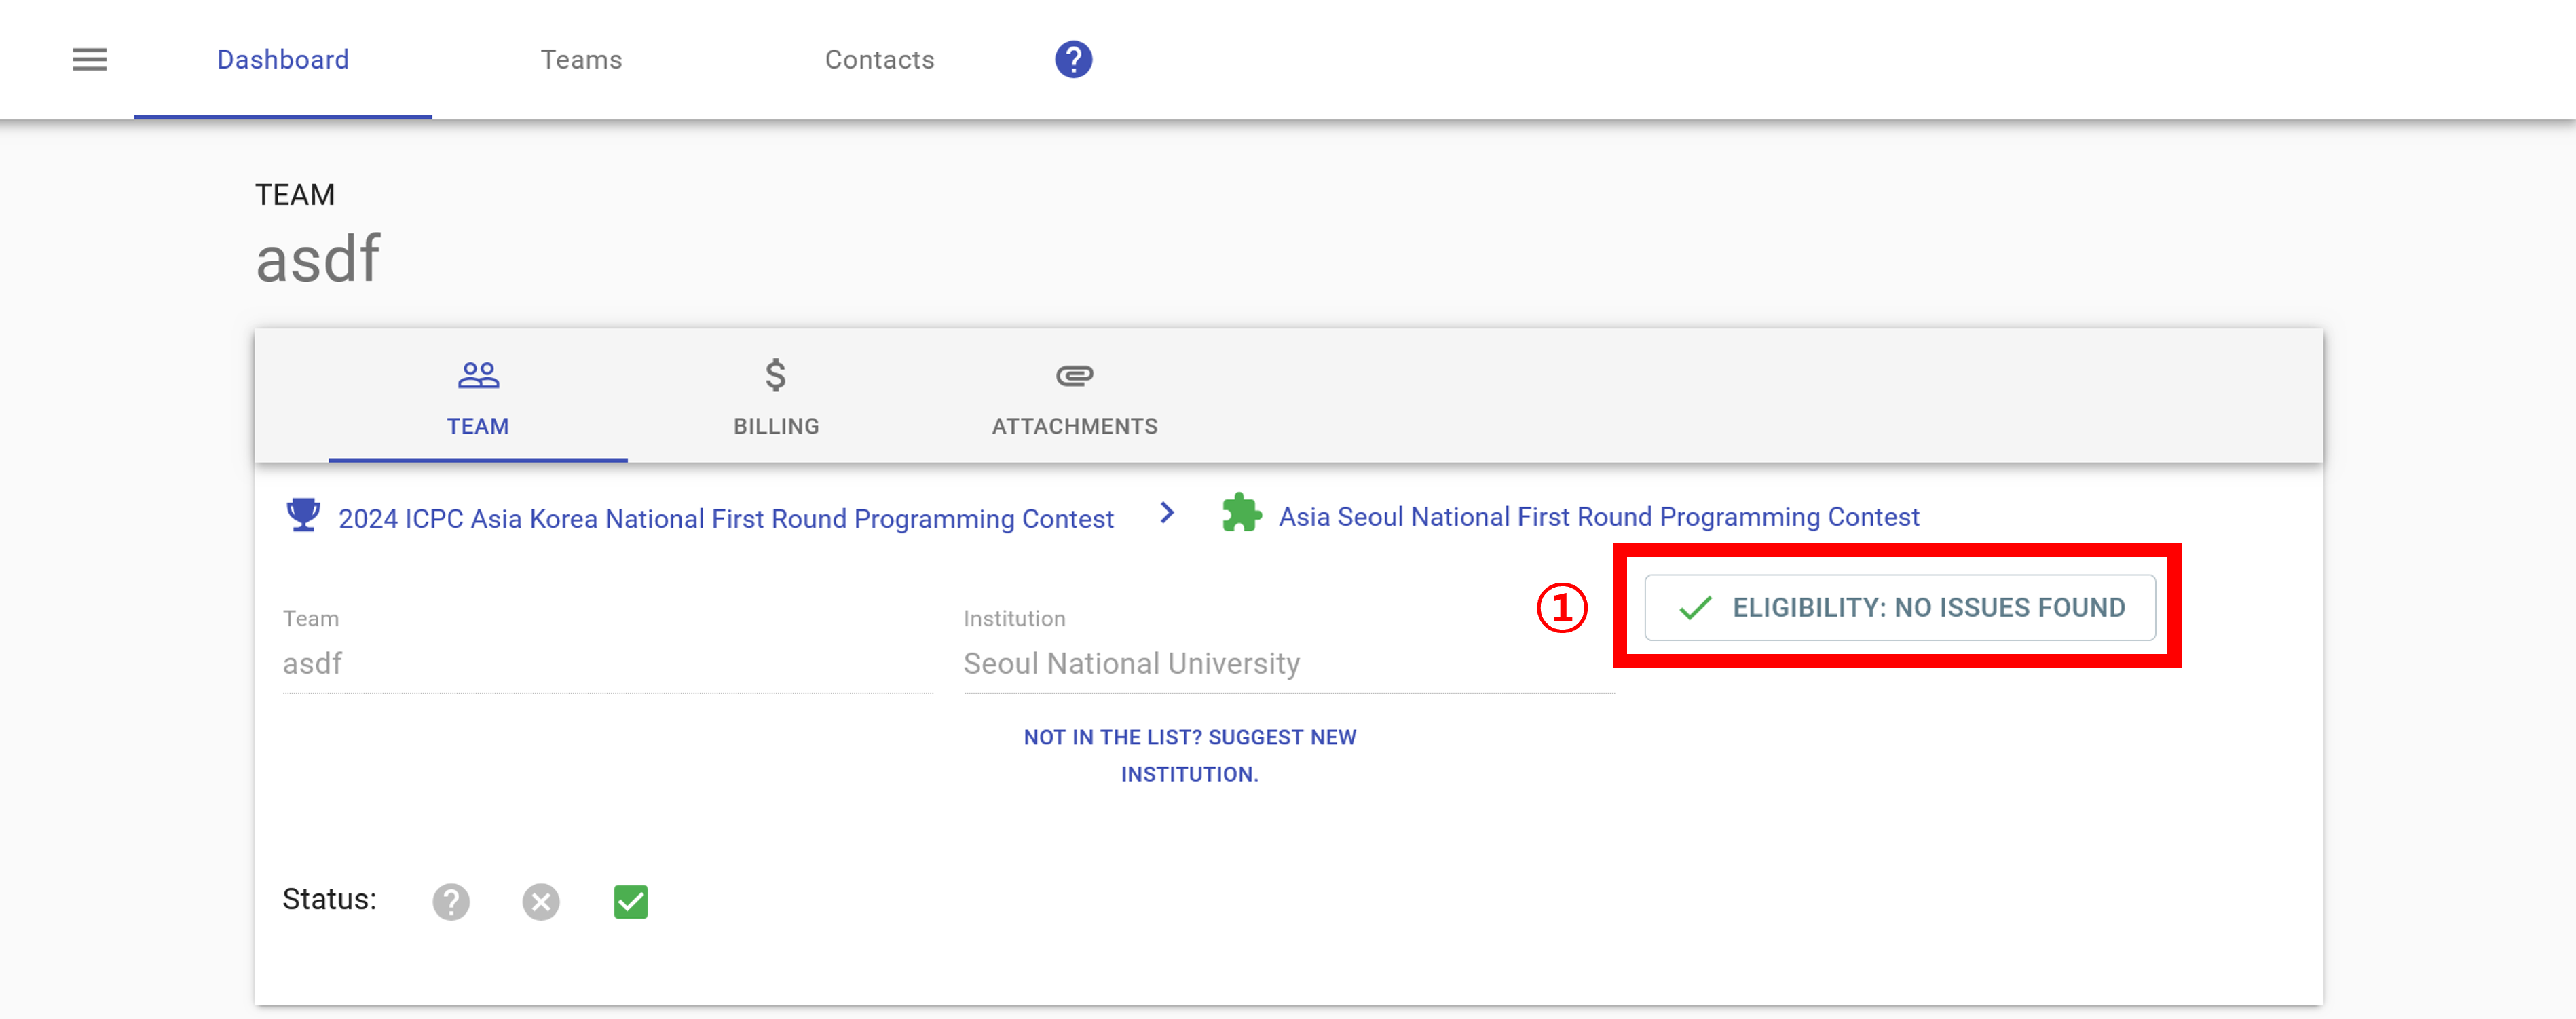Set status to pending question mark
2576x1019 pixels.
pyautogui.click(x=451, y=901)
